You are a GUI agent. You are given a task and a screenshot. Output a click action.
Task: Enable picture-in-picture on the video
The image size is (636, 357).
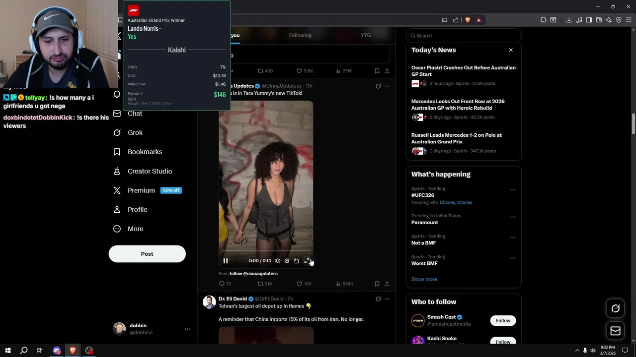tap(296, 261)
